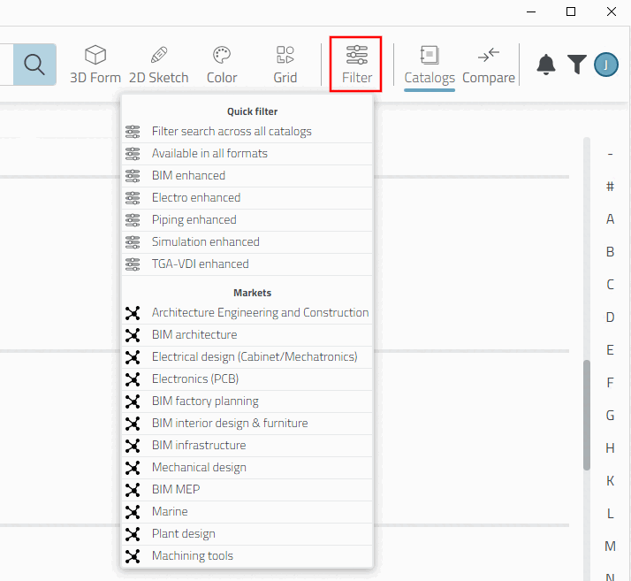The image size is (631, 581).
Task: Click the icon beside Piping enhanced
Action: [133, 220]
